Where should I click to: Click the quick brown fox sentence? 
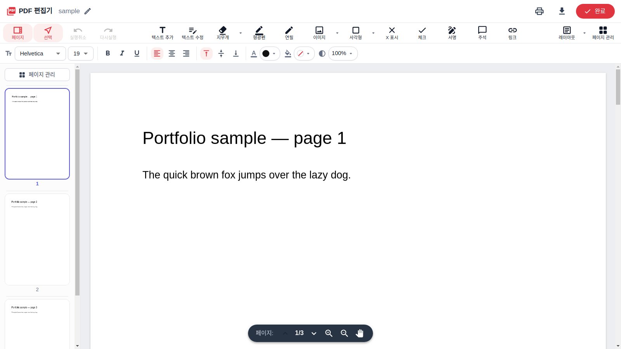(246, 175)
